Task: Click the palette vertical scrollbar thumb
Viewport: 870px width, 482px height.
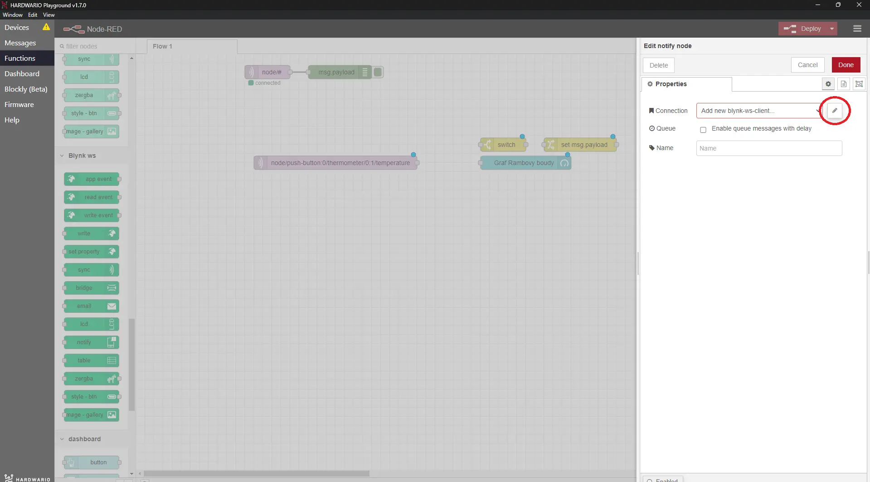Action: pyautogui.click(x=131, y=365)
